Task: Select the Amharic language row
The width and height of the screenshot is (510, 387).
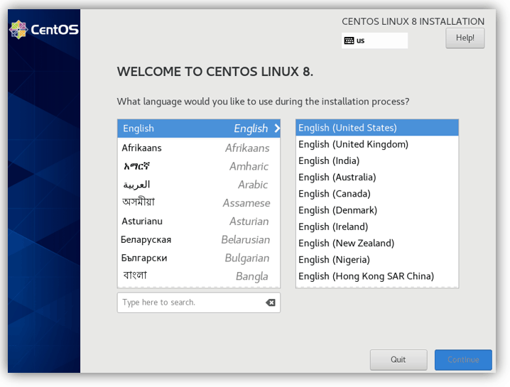Action: pyautogui.click(x=199, y=166)
